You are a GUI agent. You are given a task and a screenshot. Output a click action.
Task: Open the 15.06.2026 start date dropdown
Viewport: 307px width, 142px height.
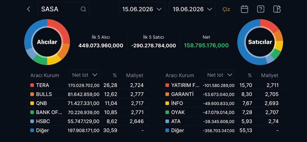(x=142, y=9)
